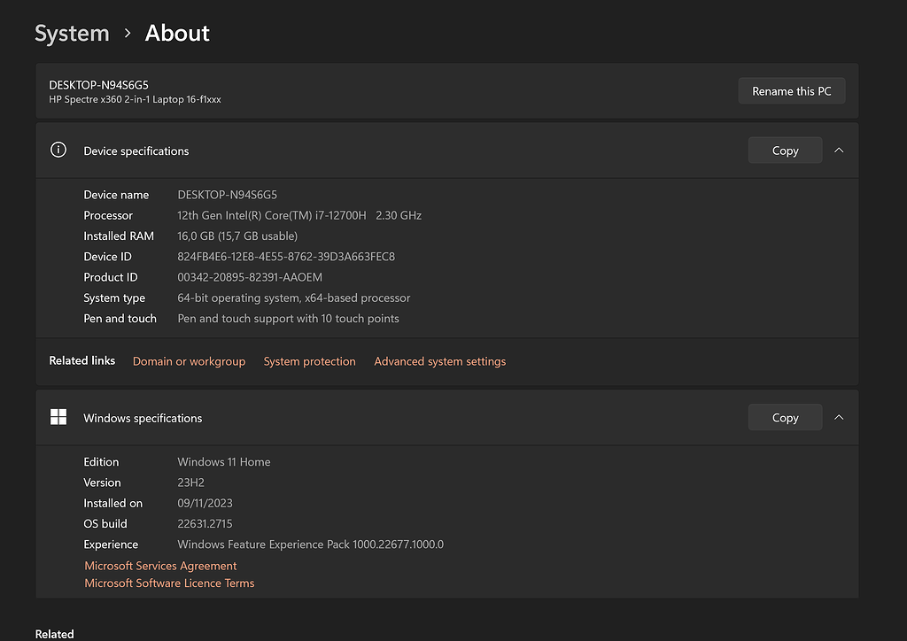Image resolution: width=907 pixels, height=641 pixels.
Task: Click the 64-bit operating system value
Action: tap(294, 298)
